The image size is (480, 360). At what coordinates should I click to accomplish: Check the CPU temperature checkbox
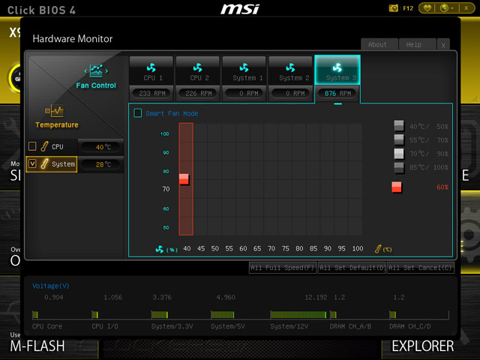click(32, 146)
